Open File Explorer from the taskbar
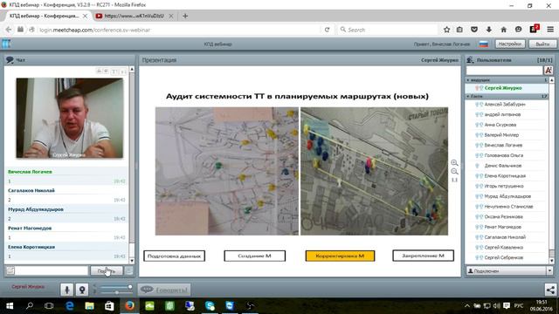 [x=89, y=306]
